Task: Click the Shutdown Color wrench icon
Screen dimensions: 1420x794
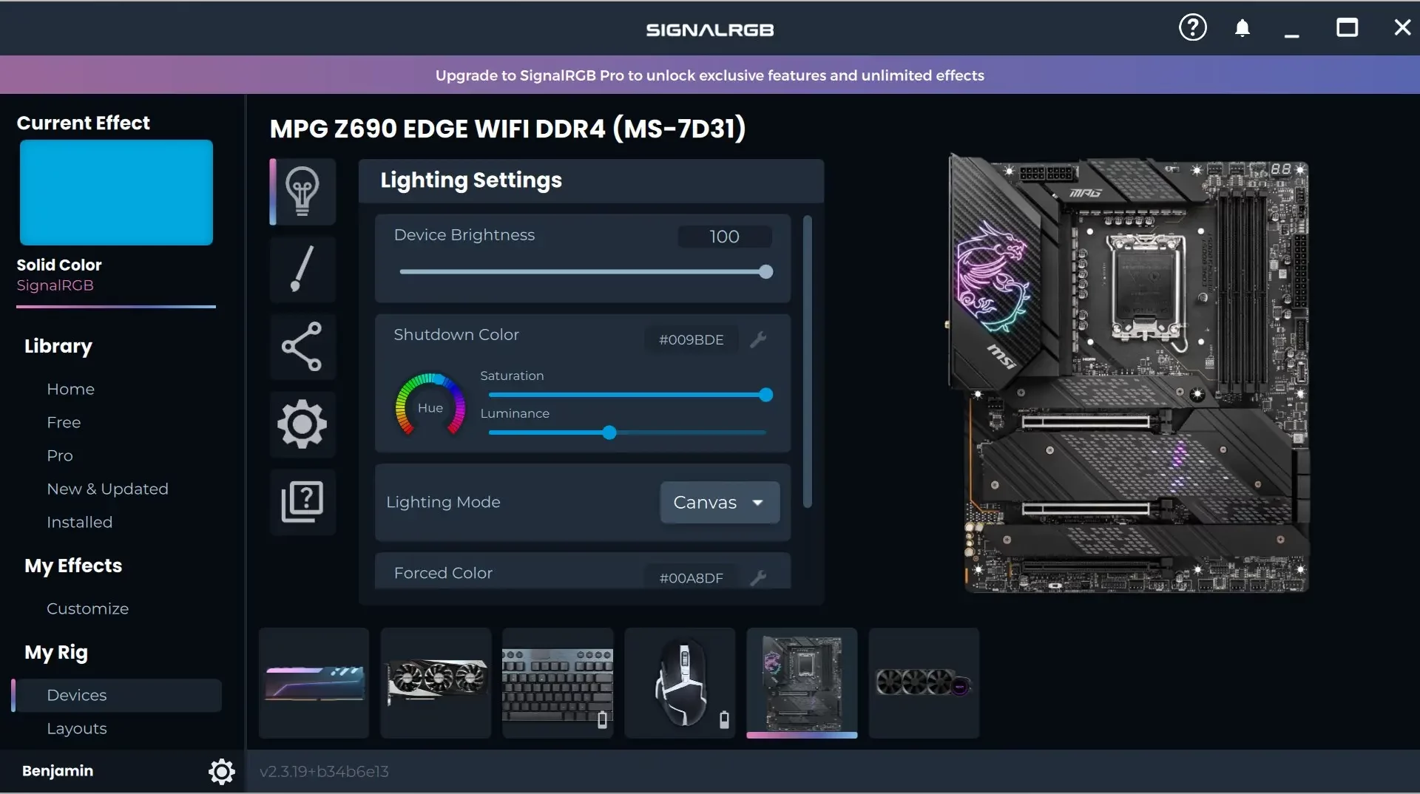Action: coord(758,339)
